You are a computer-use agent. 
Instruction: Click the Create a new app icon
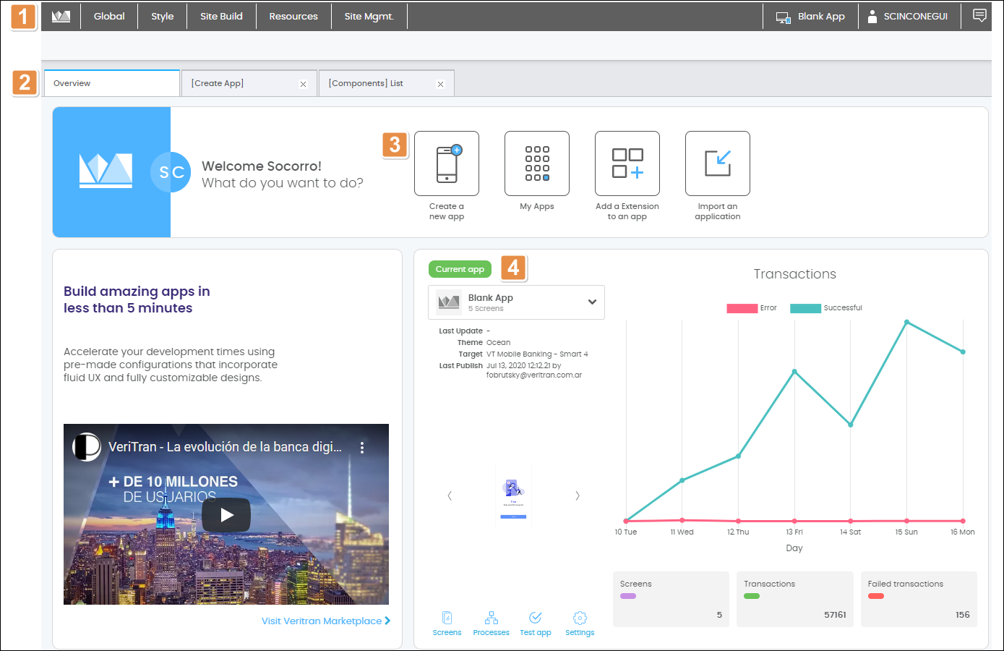[447, 163]
